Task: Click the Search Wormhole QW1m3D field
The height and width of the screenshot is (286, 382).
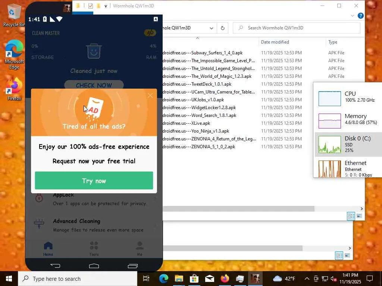Action: click(x=297, y=28)
